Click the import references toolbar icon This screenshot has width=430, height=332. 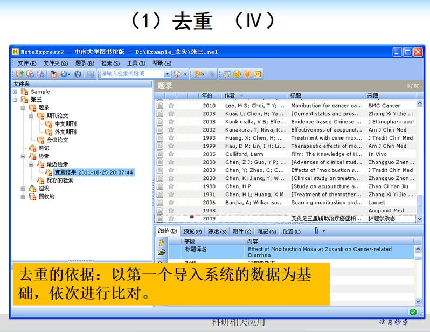[54, 74]
